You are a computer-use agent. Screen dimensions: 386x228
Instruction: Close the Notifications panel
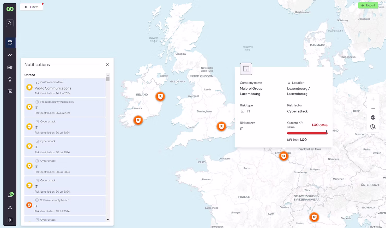[107, 65]
